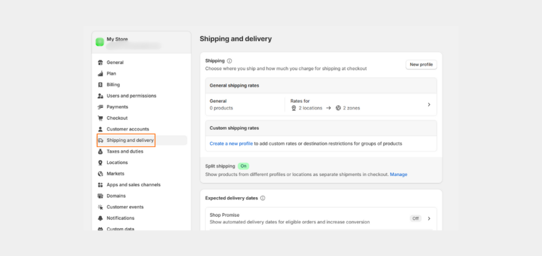This screenshot has width=542, height=256.
Task: Click the Shipping and delivery page title
Action: click(236, 39)
